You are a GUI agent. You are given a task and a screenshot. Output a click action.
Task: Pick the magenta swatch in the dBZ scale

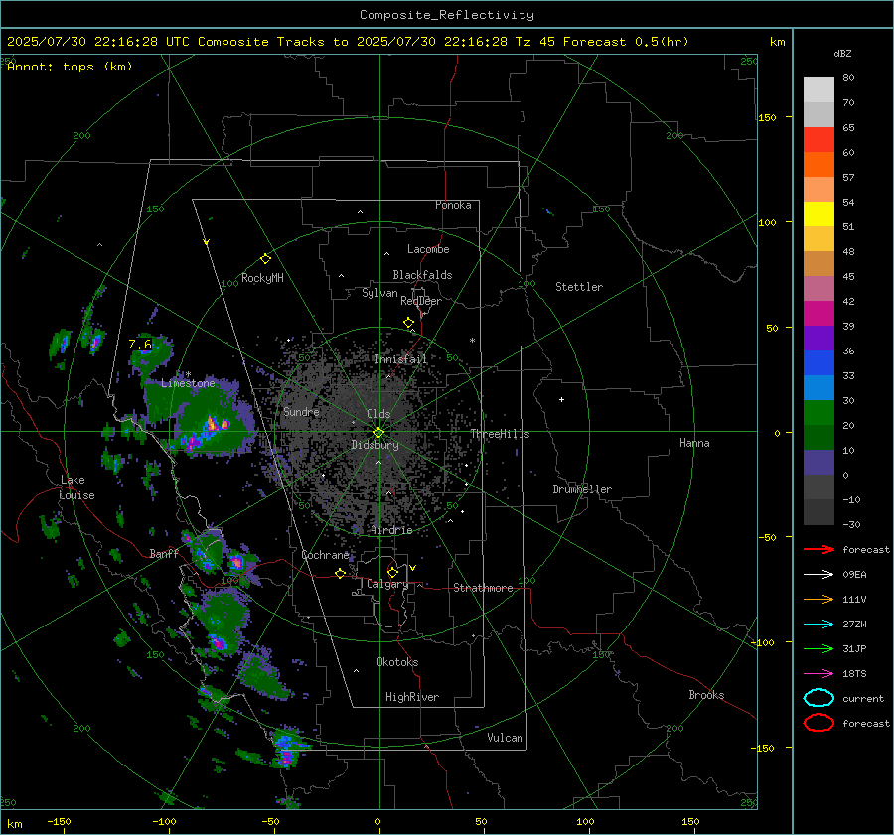coord(819,313)
